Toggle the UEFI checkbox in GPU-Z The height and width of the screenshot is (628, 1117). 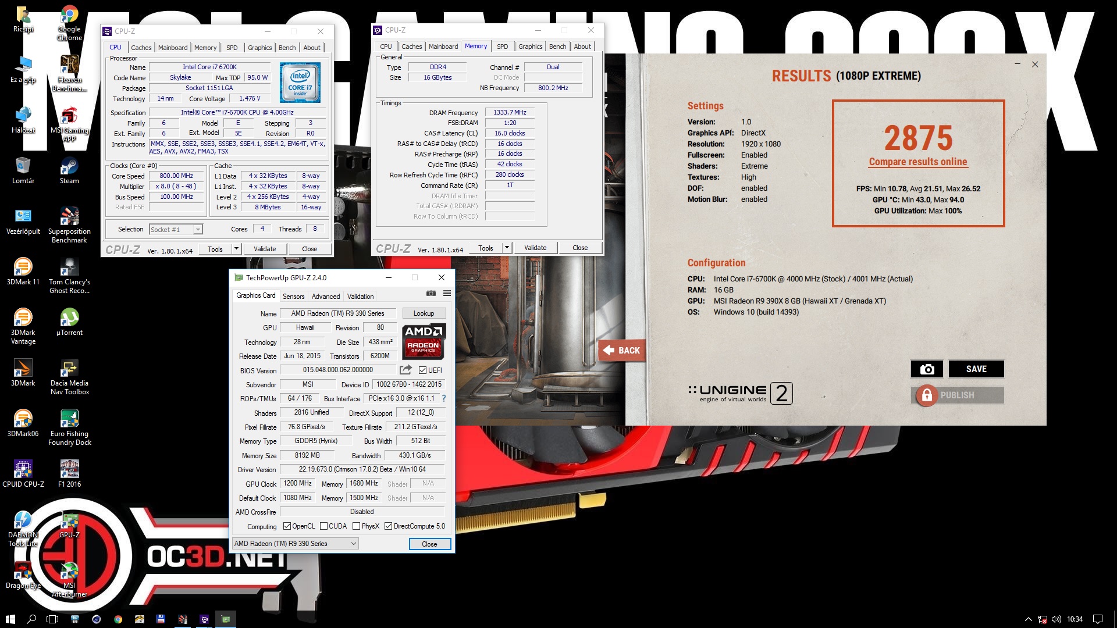[423, 370]
